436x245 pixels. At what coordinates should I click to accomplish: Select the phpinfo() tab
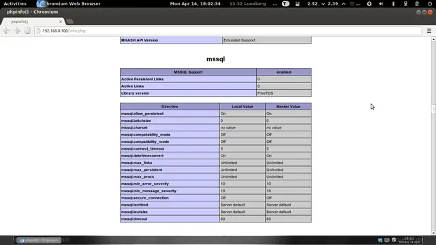(x=33, y=22)
